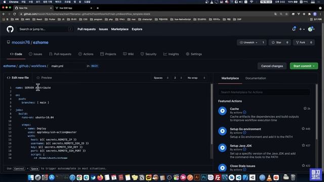The image size is (324, 182).
Task: Star the Close Stale Issues action
Action: pos(303,165)
